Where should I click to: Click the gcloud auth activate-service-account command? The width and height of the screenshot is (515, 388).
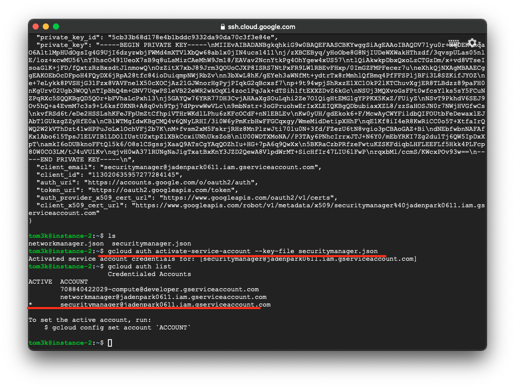pos(243,252)
